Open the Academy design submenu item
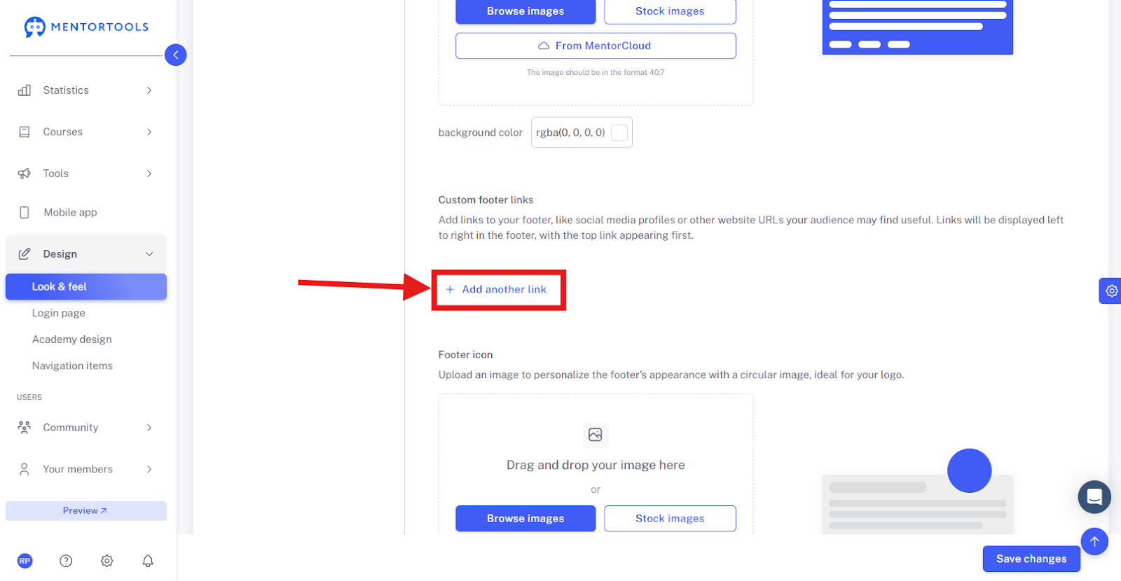This screenshot has height=581, width=1121. click(72, 339)
